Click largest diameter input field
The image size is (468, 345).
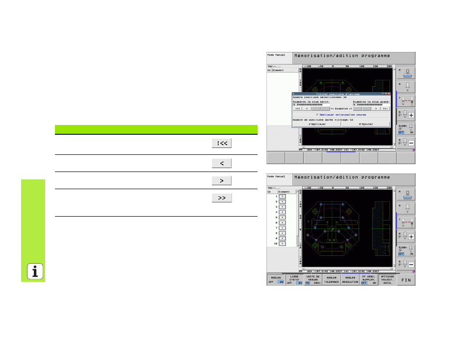371,105
